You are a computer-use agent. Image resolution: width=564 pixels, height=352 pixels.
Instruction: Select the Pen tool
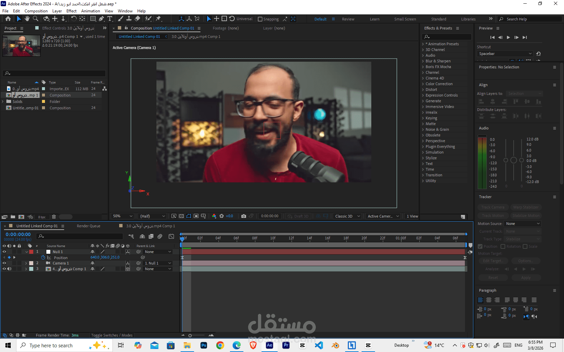[x=101, y=19]
